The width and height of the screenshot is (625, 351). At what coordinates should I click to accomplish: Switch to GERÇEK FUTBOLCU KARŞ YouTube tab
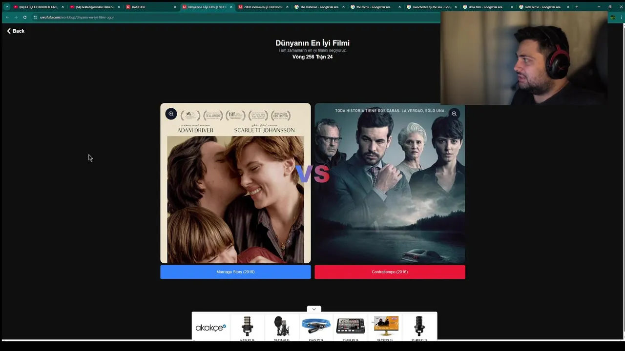pos(38,7)
